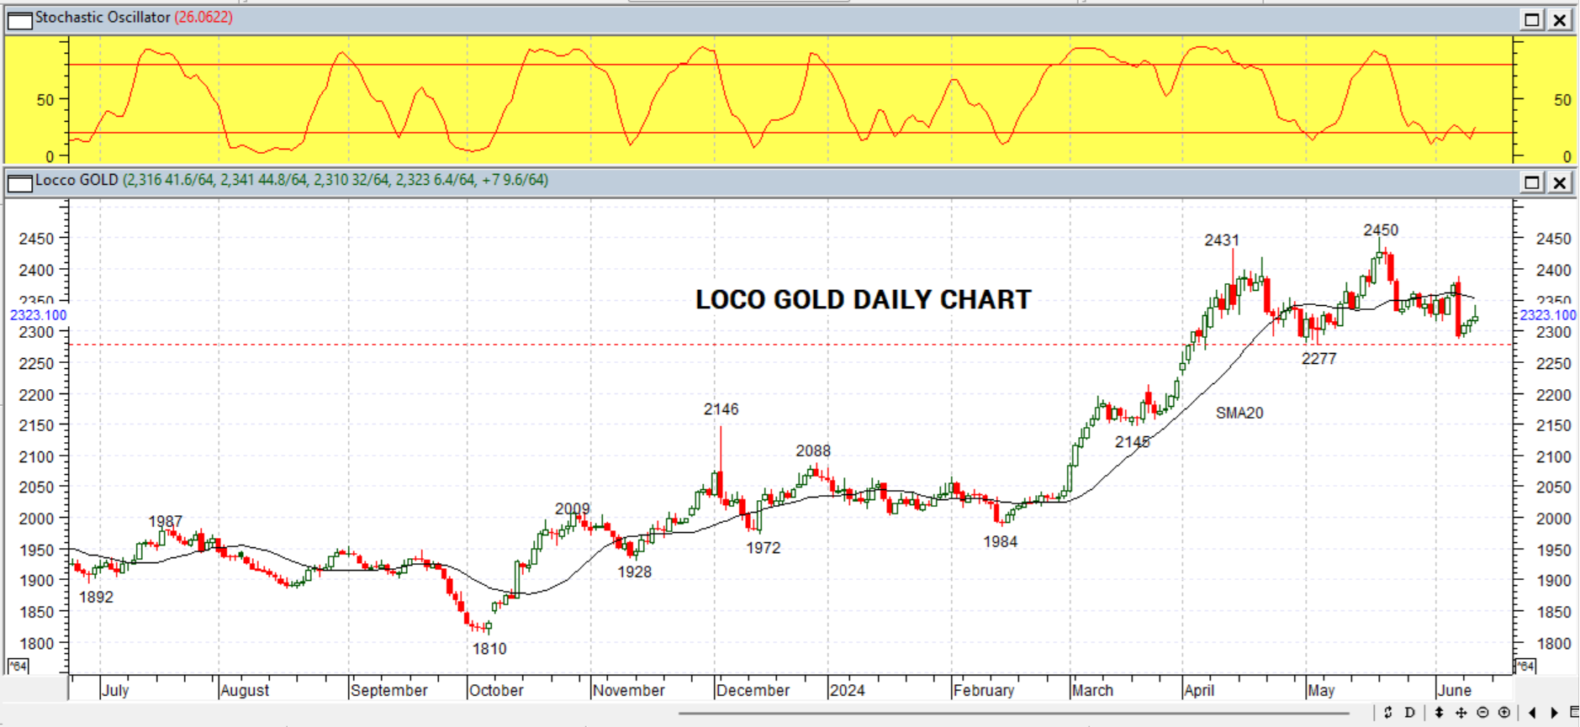This screenshot has height=727, width=1580.
Task: Zoom out using the minus magnifier icon
Action: coord(1482,713)
